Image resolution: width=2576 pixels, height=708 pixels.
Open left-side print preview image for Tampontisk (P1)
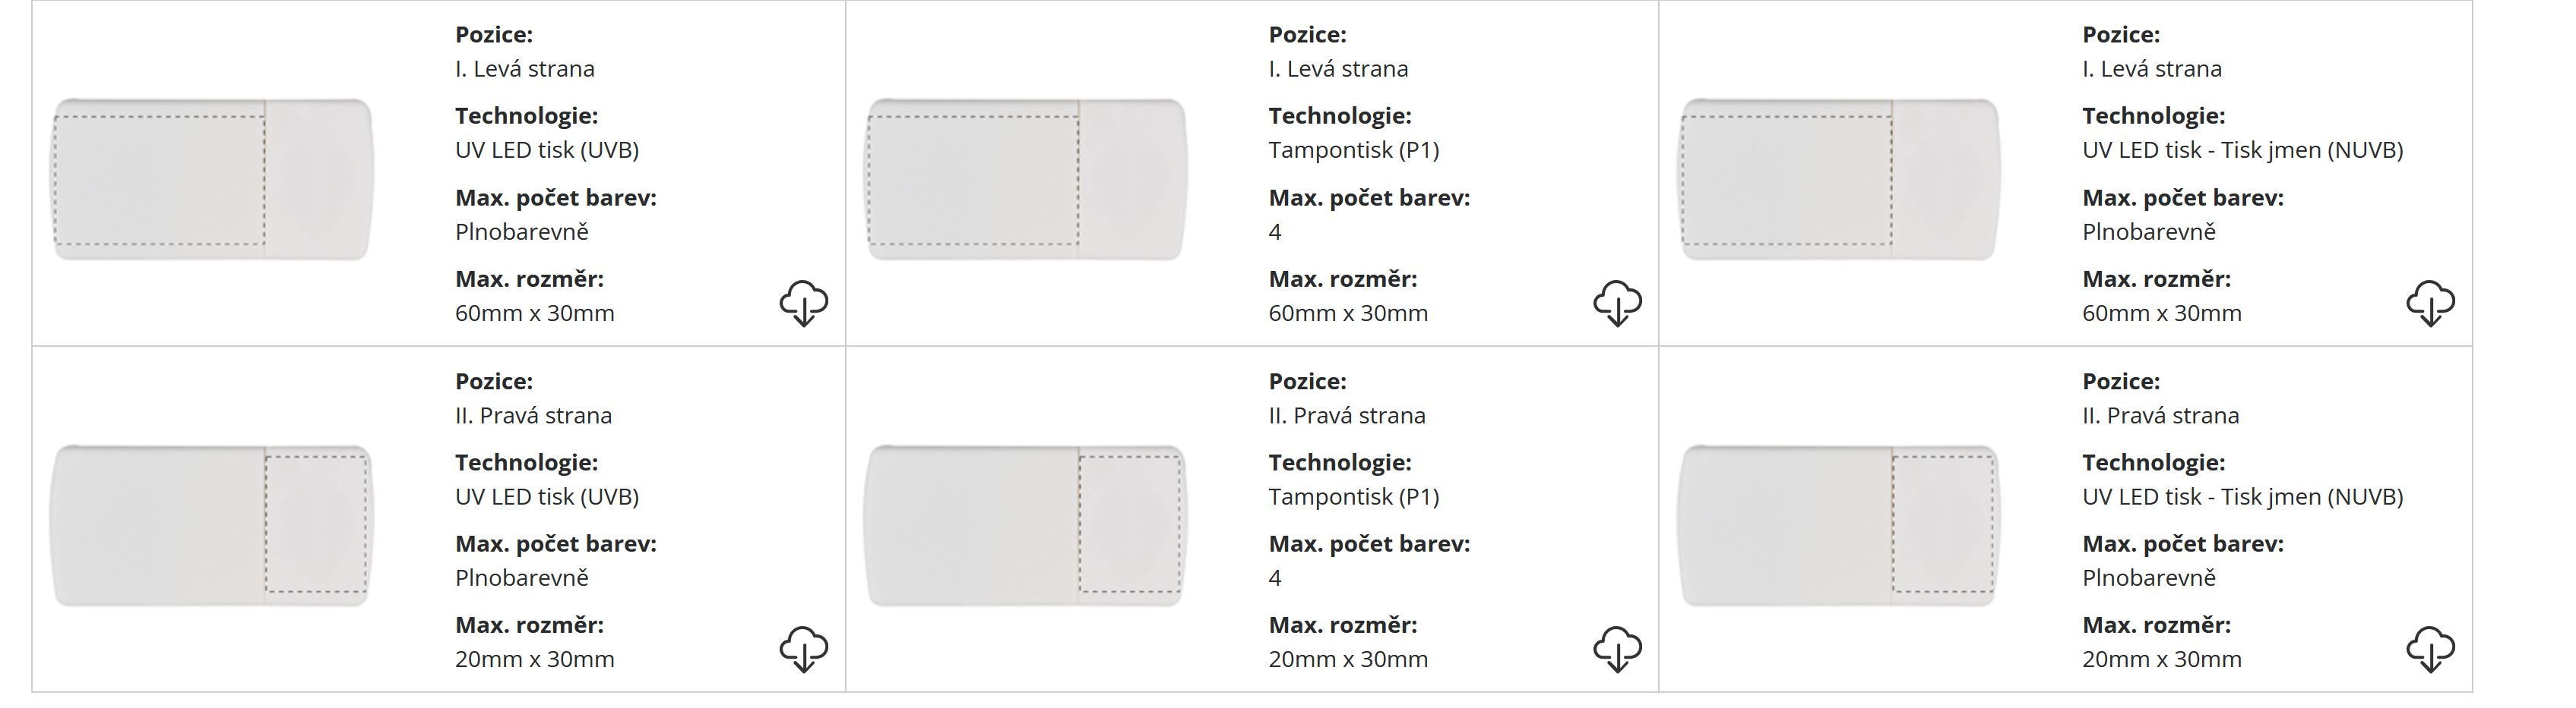coord(1026,180)
